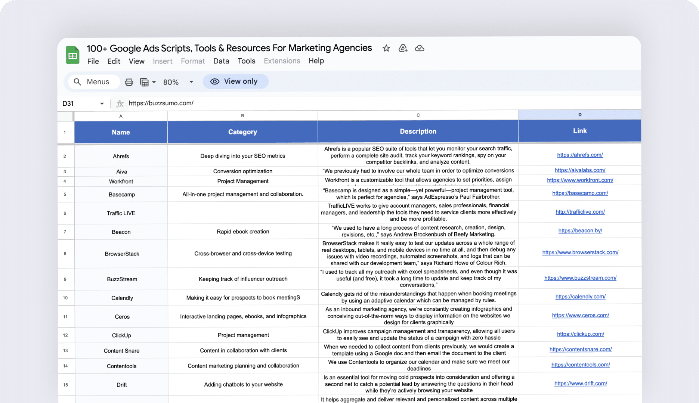Viewport: 699px width, 403px height.
Task: Open the contentools.com link
Action: click(581, 365)
